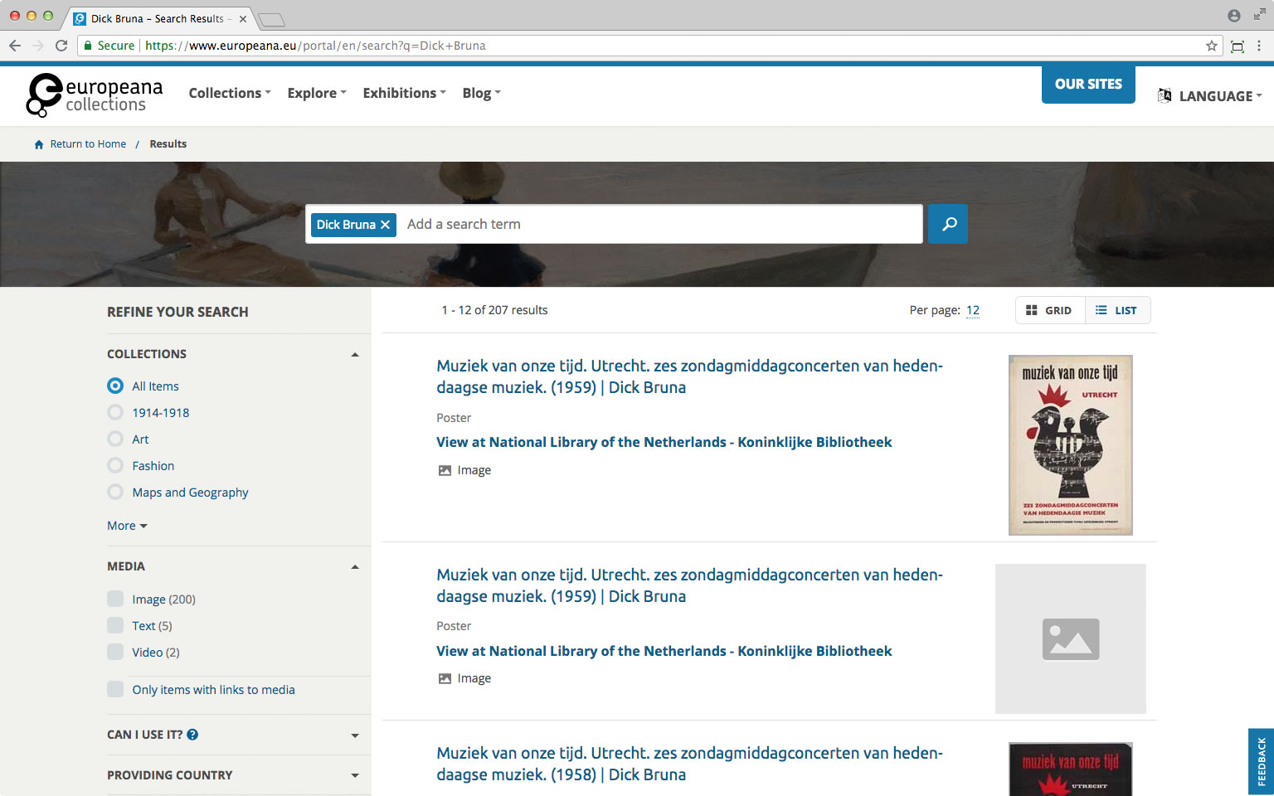Open the Blog navigation menu
Screen dimensions: 1274x796
(481, 93)
